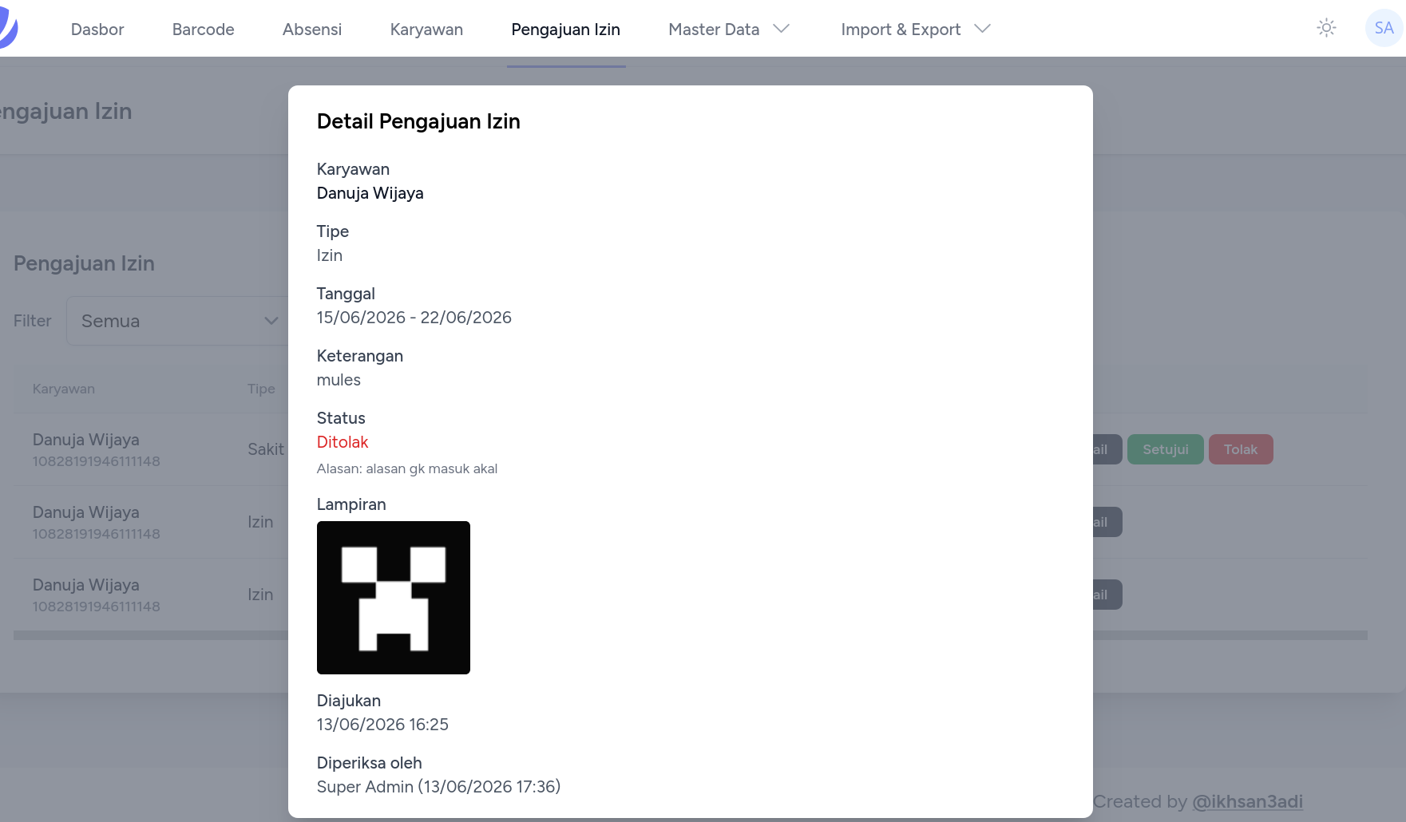Click the Keterangan value mules
This screenshot has height=822, width=1406.
click(339, 380)
